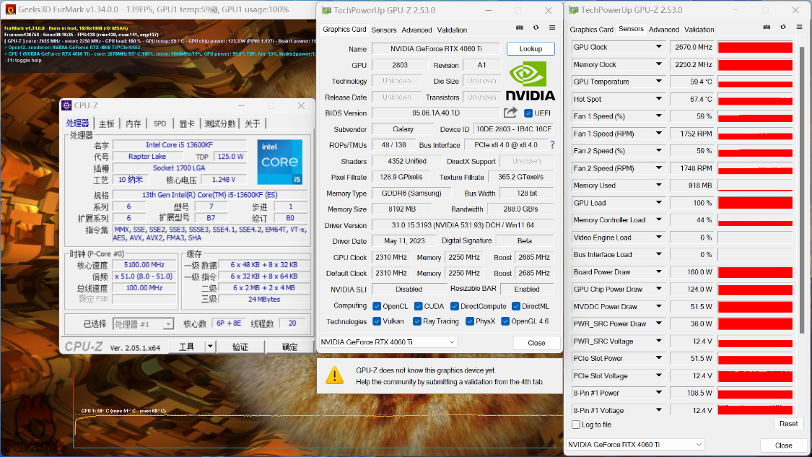Click the Bus Interface question mark icon
Screen dimensions: 812x457
(x=553, y=145)
